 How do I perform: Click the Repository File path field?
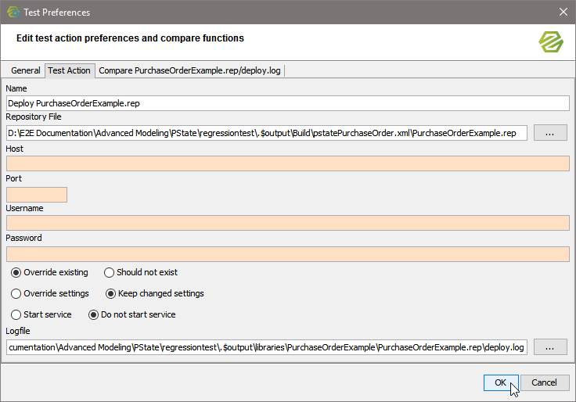266,133
